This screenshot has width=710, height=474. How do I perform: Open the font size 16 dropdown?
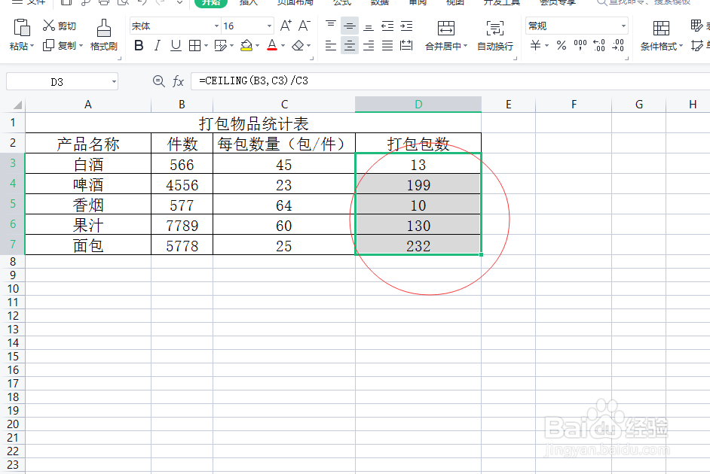pyautogui.click(x=269, y=26)
